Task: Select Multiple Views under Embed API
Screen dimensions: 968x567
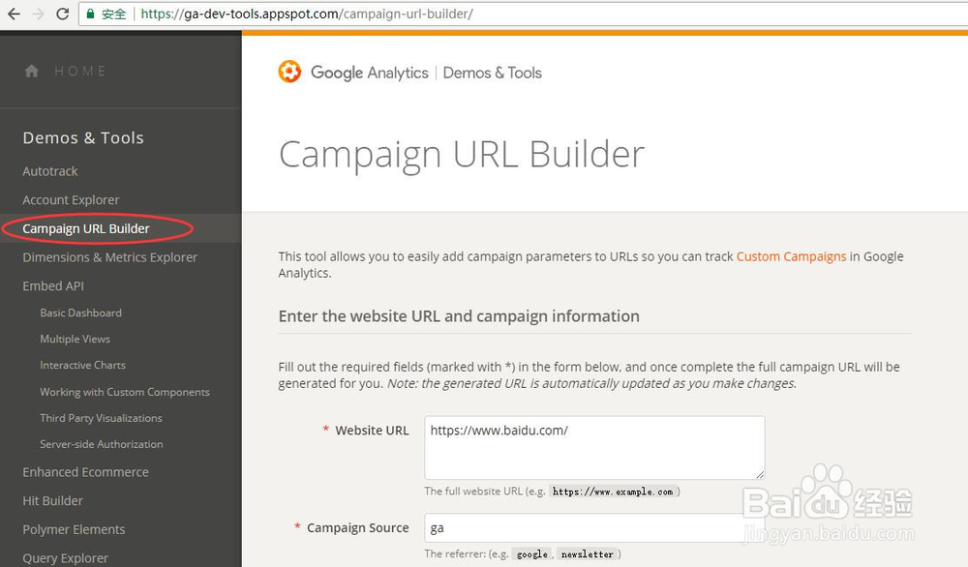Action: (75, 339)
